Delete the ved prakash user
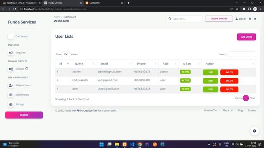 229,81
